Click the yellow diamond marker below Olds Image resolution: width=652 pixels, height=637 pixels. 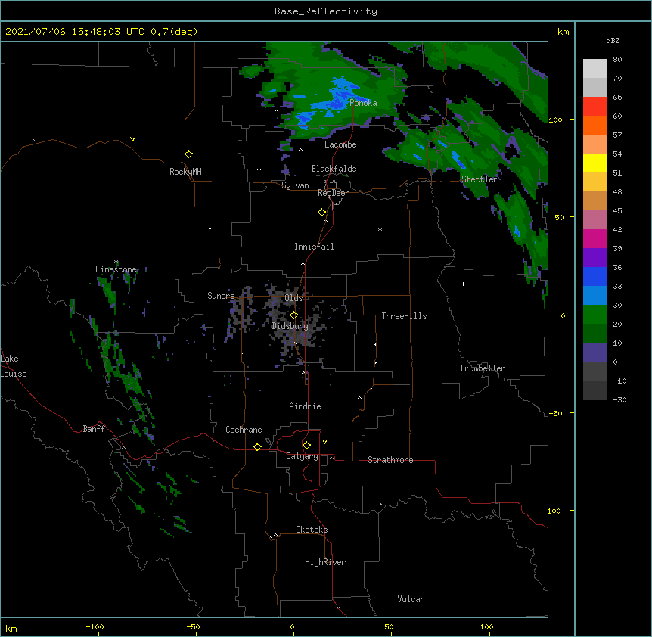tap(293, 315)
